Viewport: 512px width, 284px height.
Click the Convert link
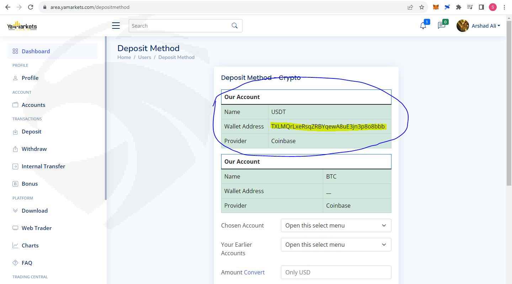click(x=254, y=272)
